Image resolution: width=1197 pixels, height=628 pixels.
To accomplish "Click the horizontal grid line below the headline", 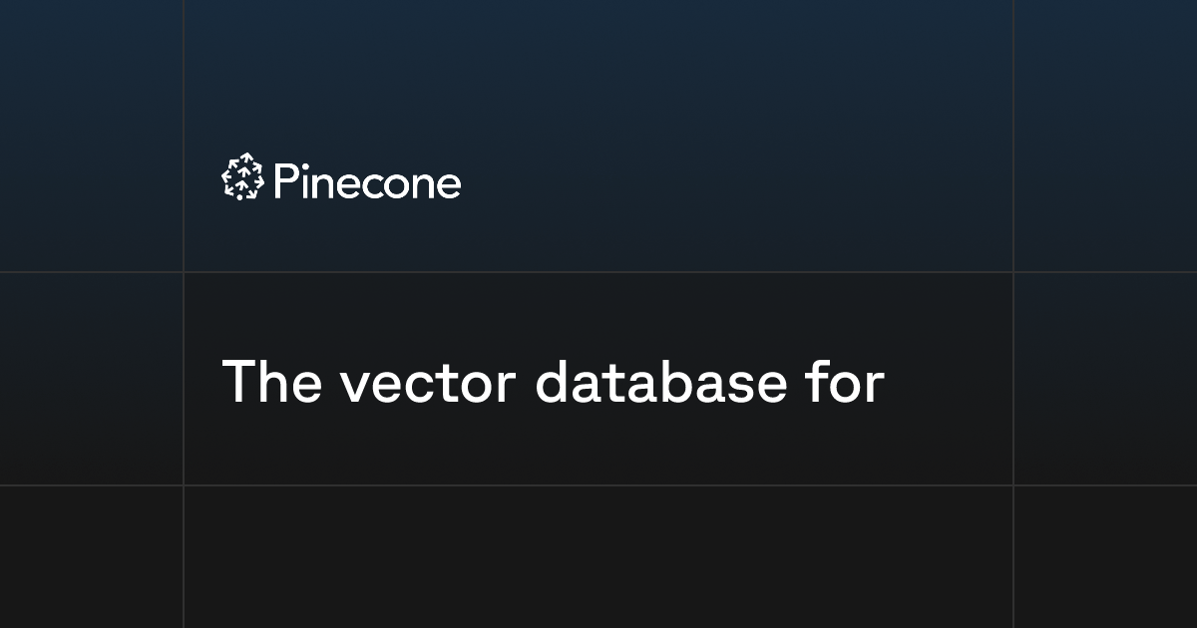I will [x=598, y=485].
